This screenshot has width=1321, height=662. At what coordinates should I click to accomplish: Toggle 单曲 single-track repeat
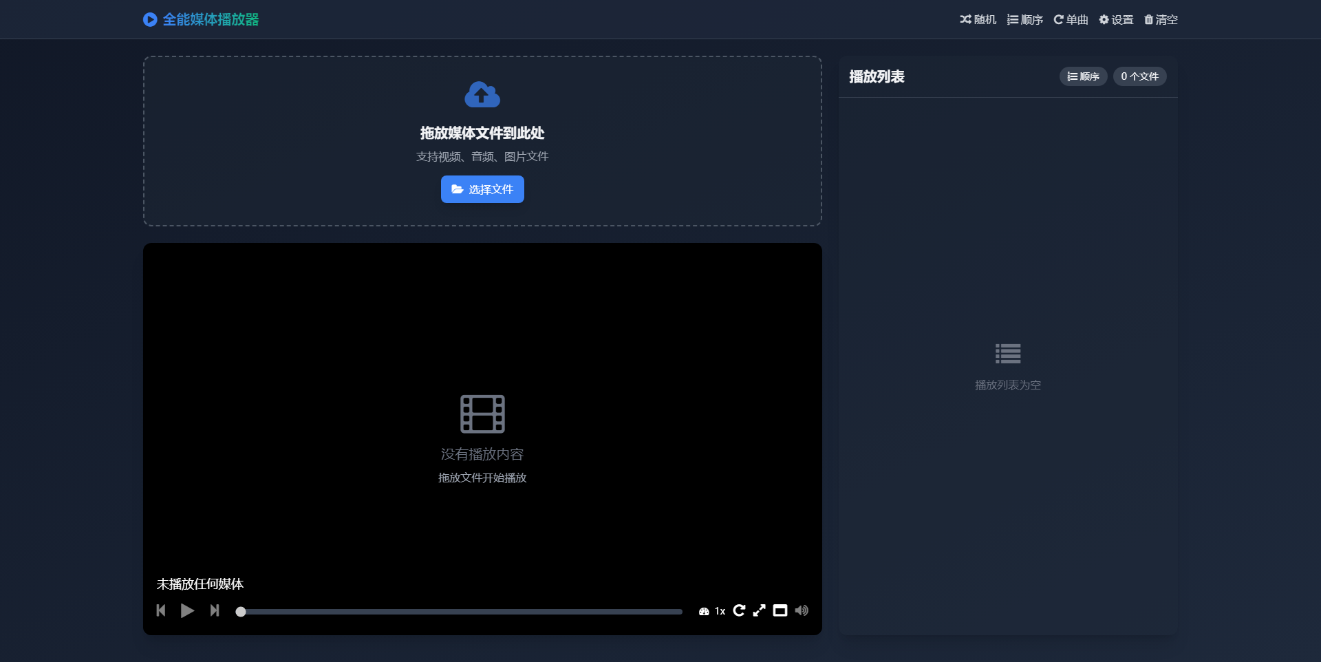[1071, 20]
